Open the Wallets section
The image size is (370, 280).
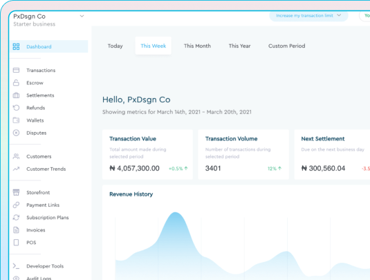35,120
